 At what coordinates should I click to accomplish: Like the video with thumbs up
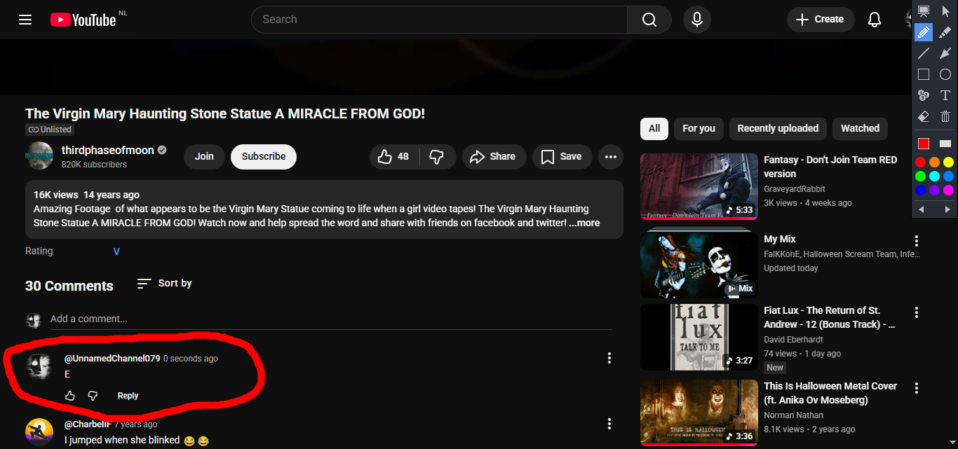[x=393, y=157]
